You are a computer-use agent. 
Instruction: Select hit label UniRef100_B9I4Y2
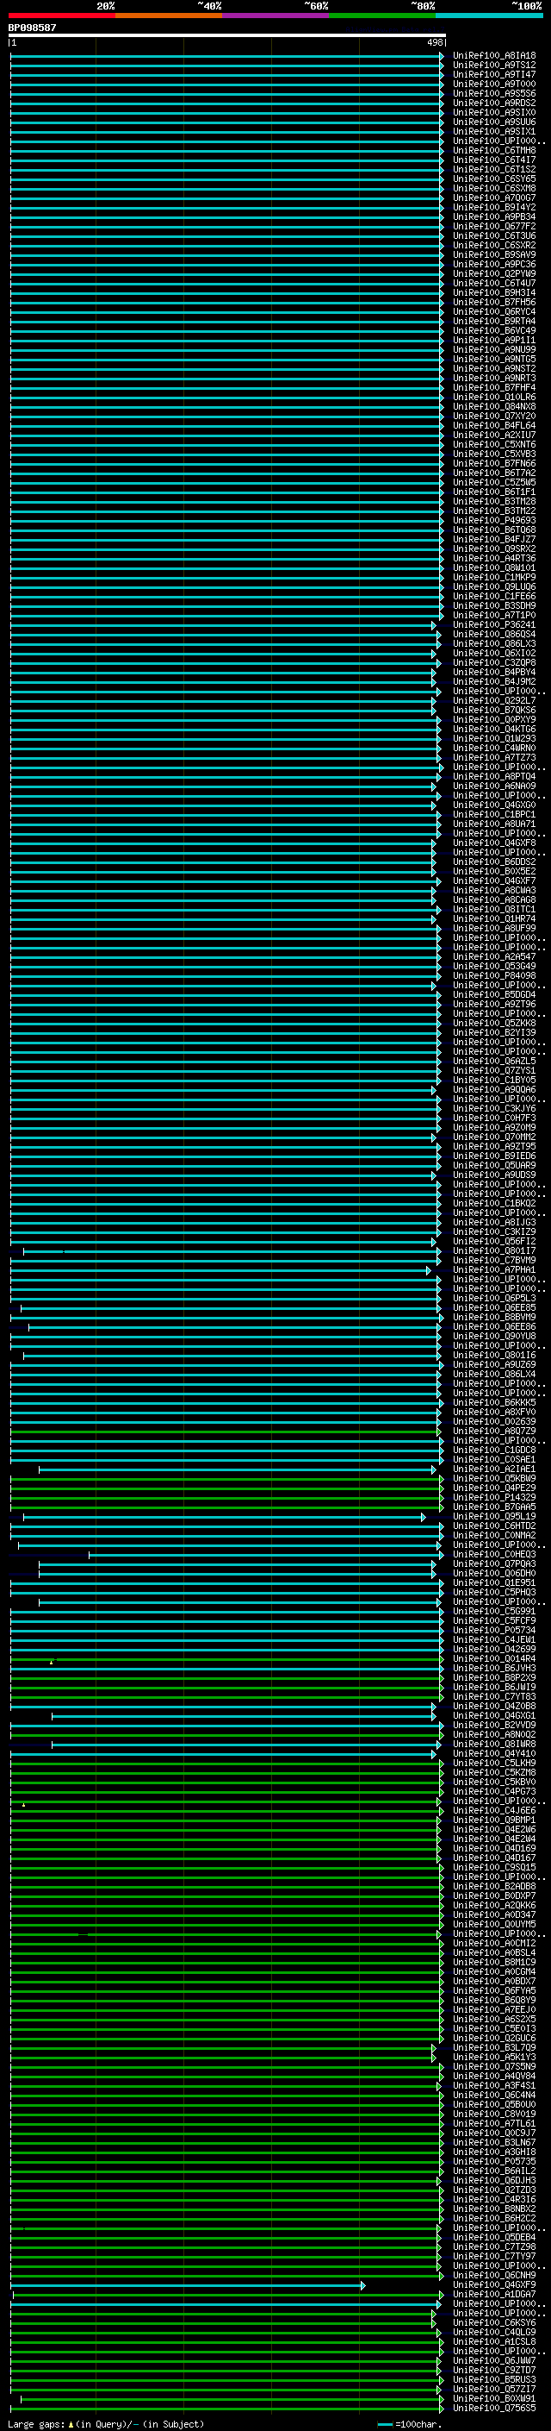(494, 207)
